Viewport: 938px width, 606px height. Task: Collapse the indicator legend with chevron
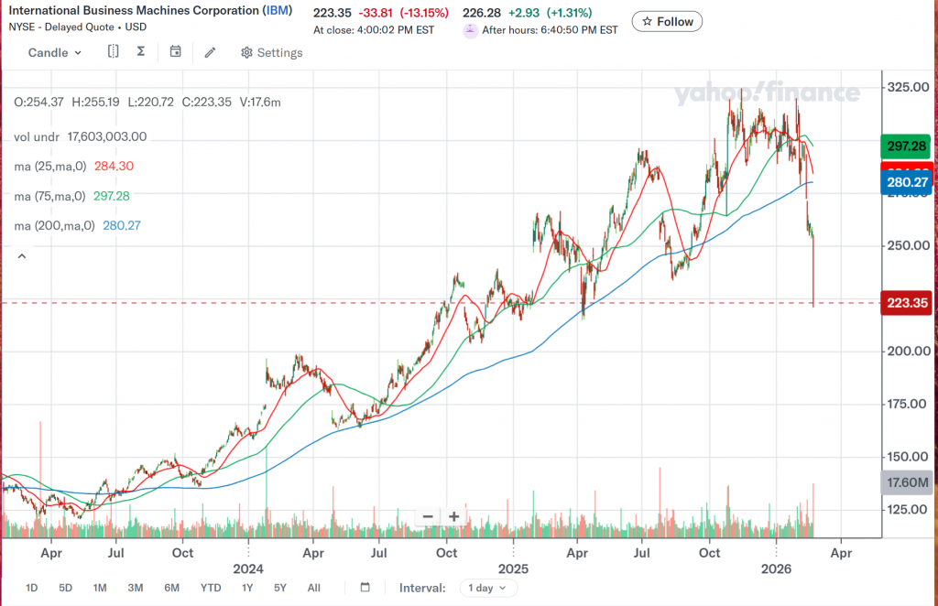(x=22, y=256)
